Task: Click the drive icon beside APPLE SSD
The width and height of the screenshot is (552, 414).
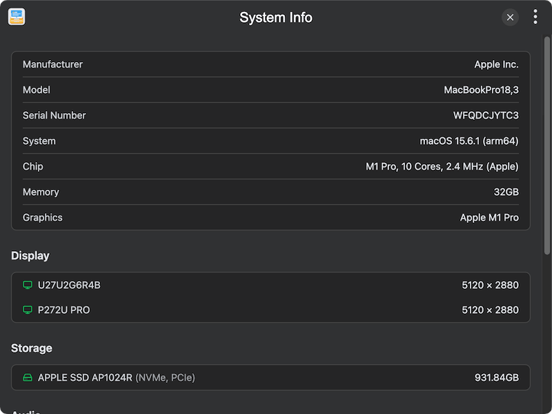Action: tap(28, 377)
